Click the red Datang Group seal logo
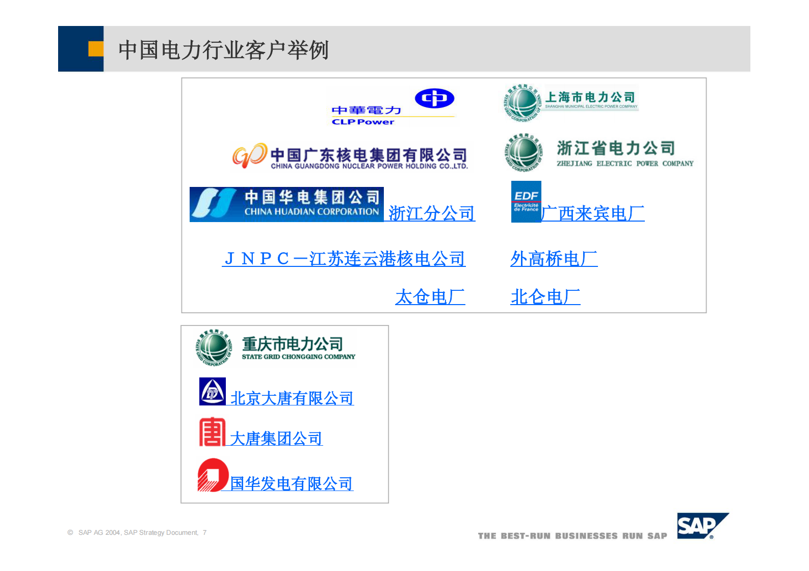809x571 pixels. pyautogui.click(x=212, y=432)
